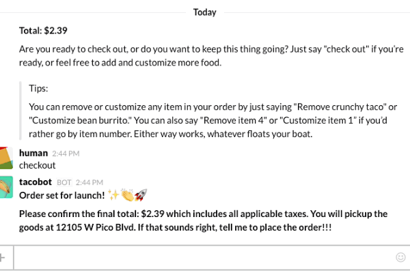Viewport: 410px width, 273px height.
Task: Click the 2:44 PM timestamp on human's message
Action: coord(66,154)
